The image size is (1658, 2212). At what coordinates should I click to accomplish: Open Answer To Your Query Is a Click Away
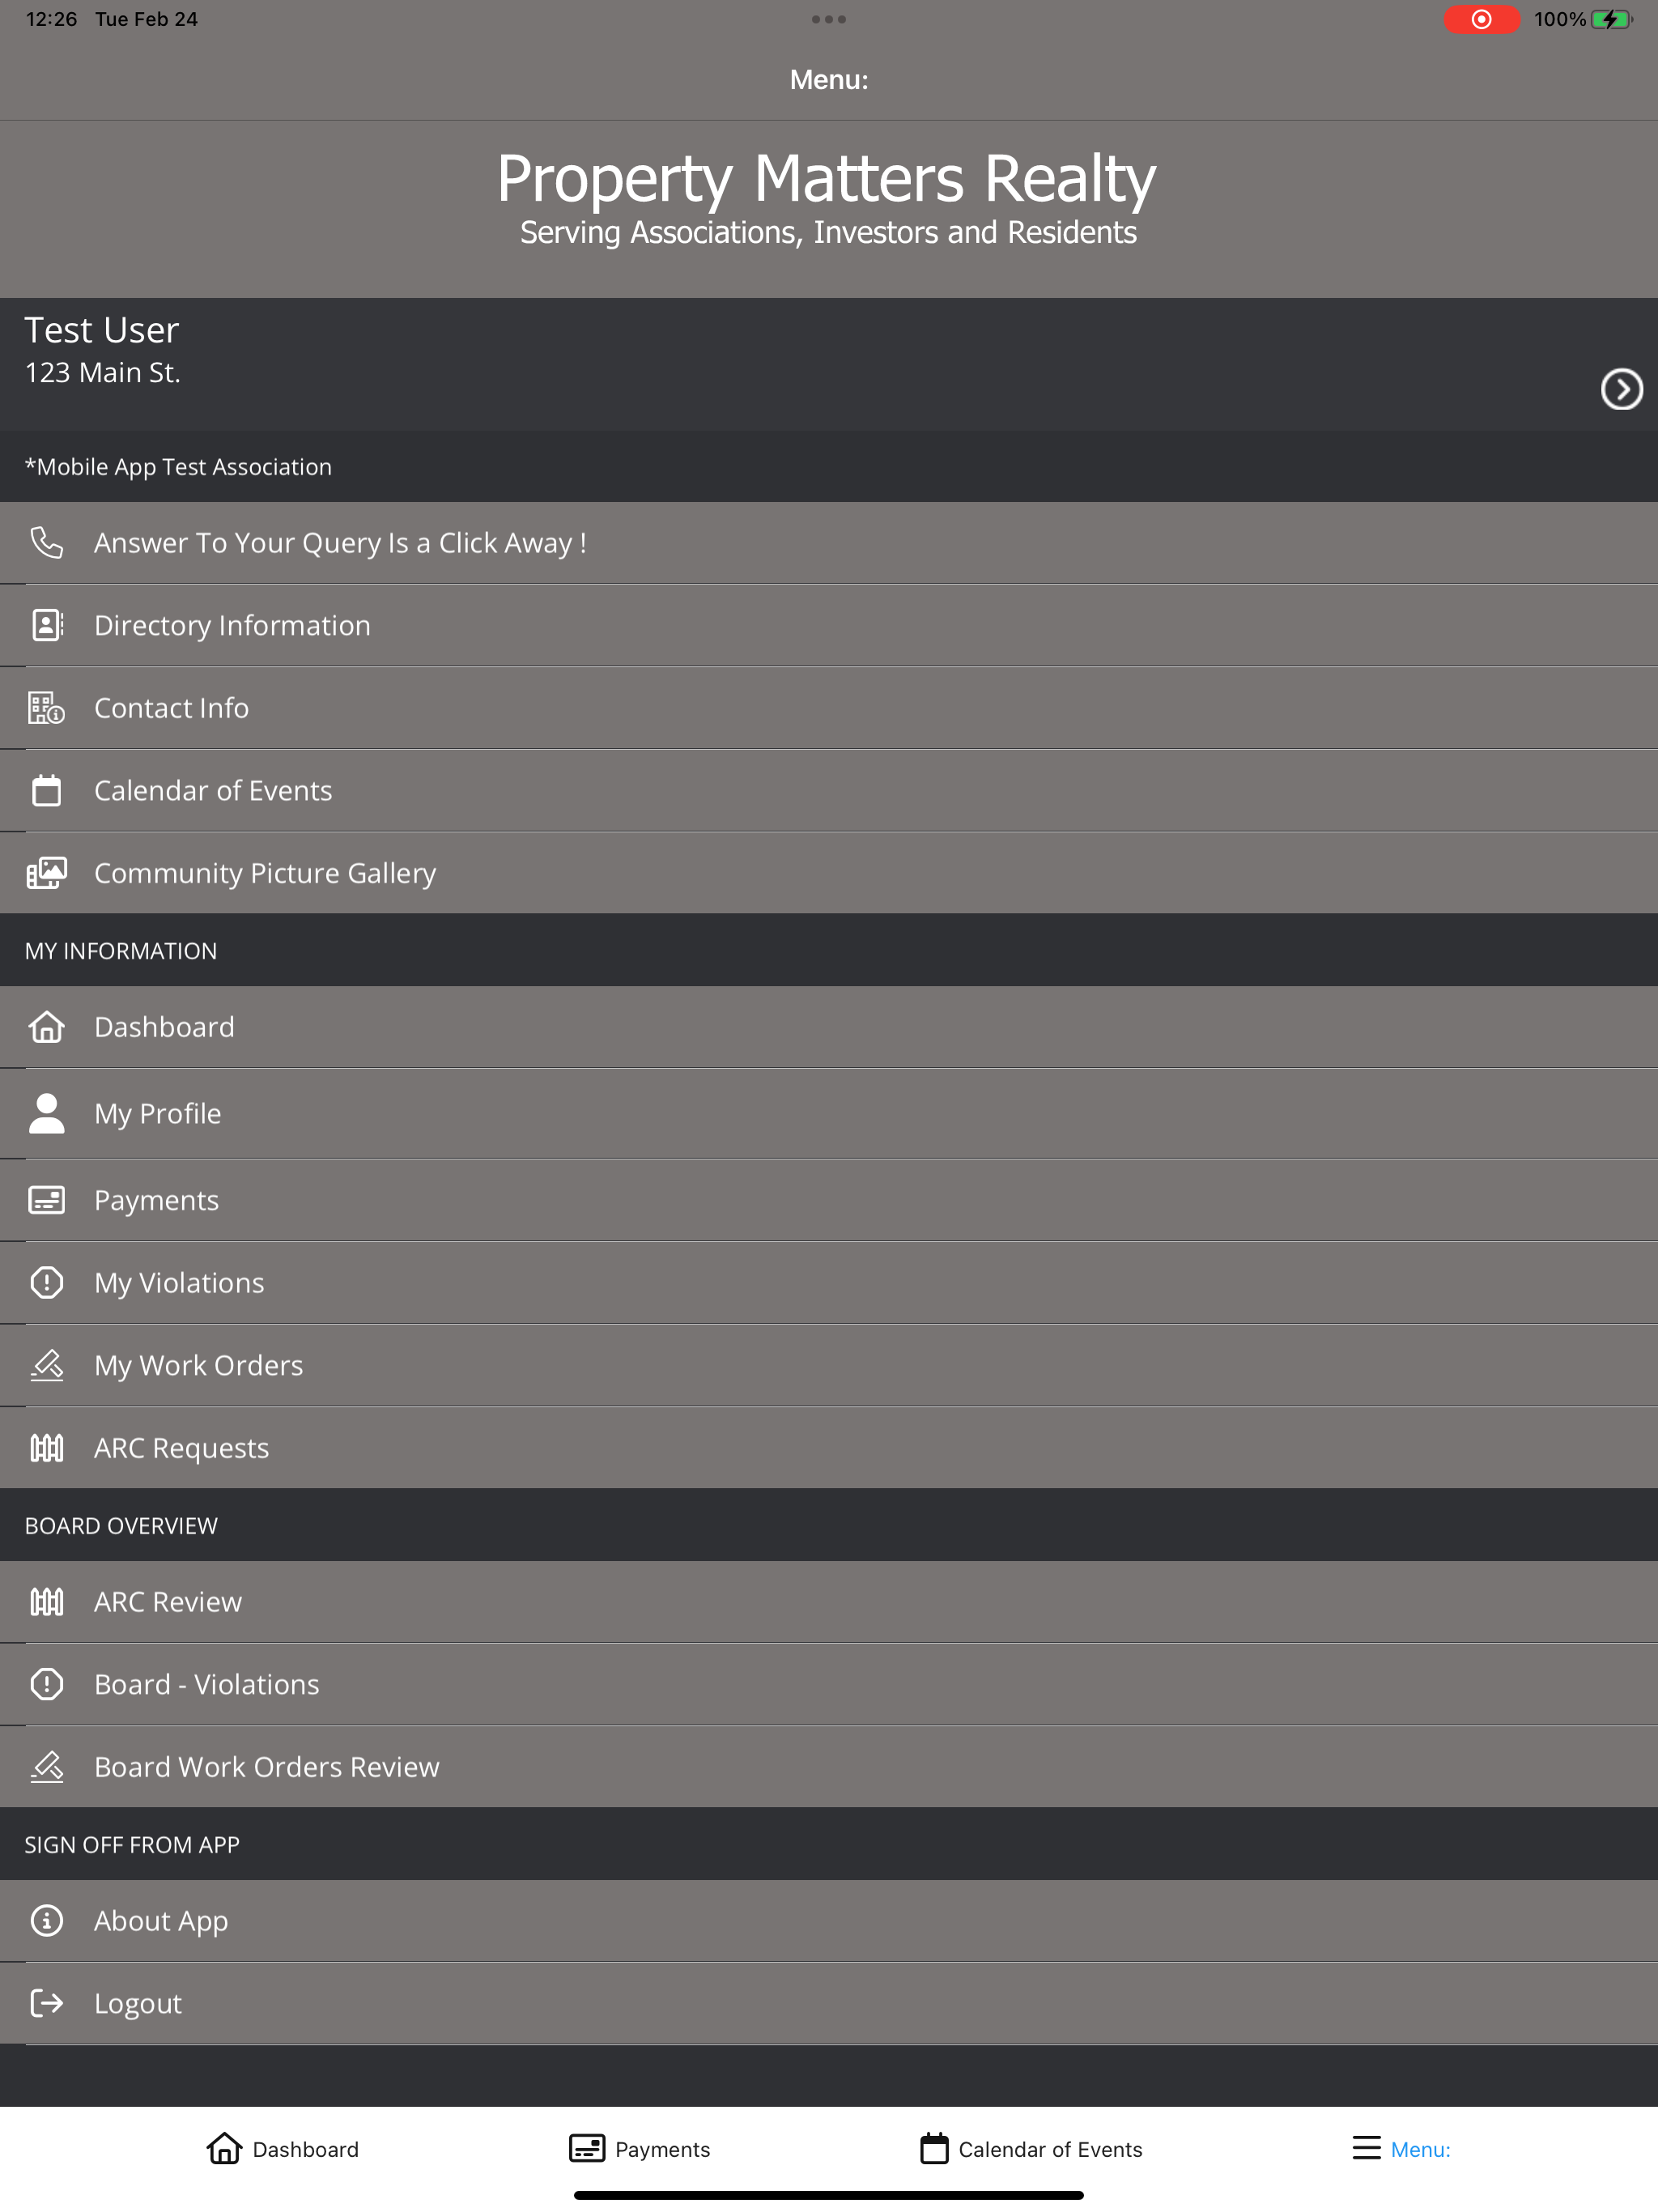[x=829, y=543]
